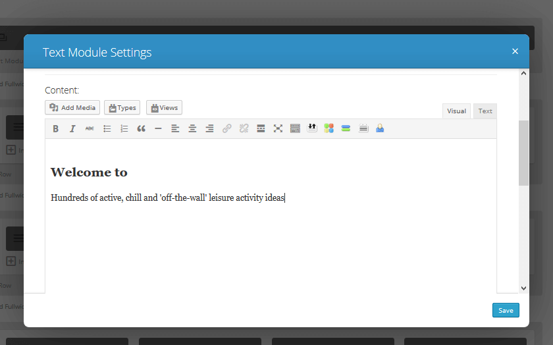Insert a blockquote
Viewport: 553px width, 345px height.
click(x=141, y=129)
